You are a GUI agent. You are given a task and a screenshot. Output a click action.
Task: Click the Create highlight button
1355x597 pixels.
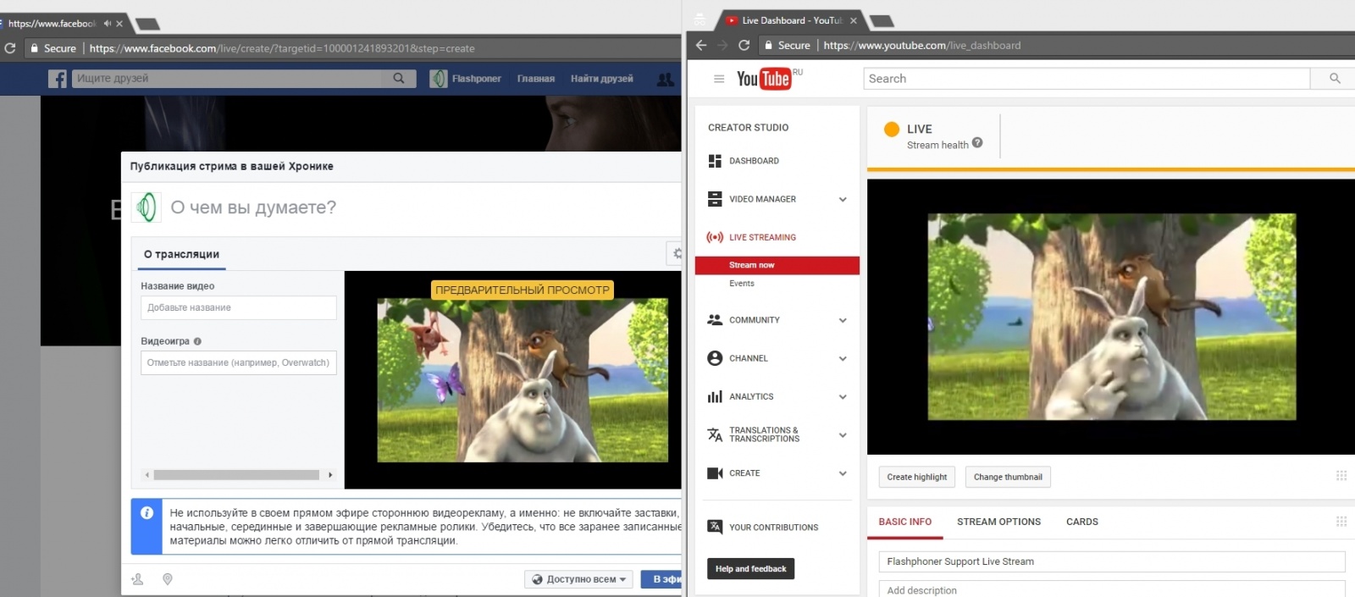[917, 477]
